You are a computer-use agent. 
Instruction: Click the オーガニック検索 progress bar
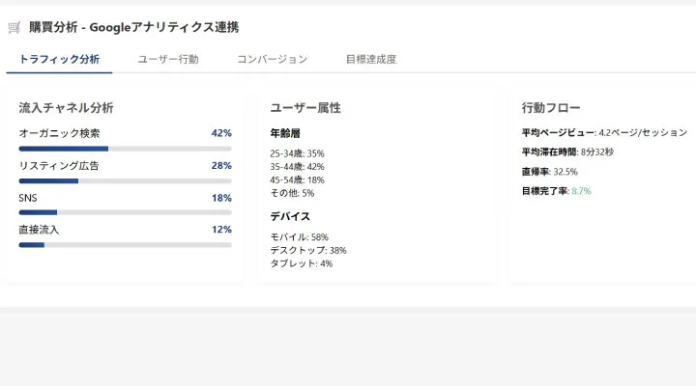point(125,149)
